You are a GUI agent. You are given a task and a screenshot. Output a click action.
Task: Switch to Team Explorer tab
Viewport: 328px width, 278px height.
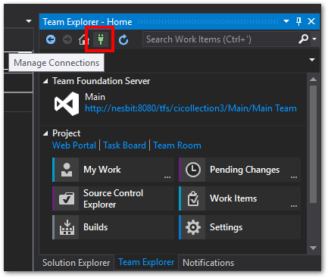(146, 262)
